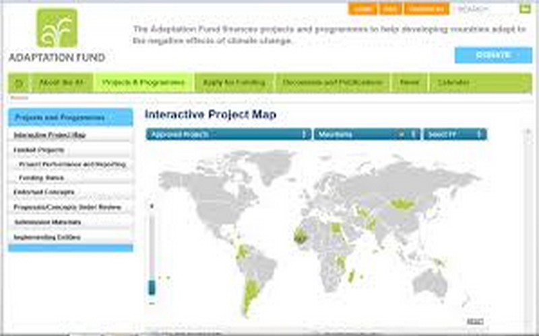Viewport: 539px width, 336px height.
Task: Clear the Mauritania selection with the x icon
Action: click(402, 134)
